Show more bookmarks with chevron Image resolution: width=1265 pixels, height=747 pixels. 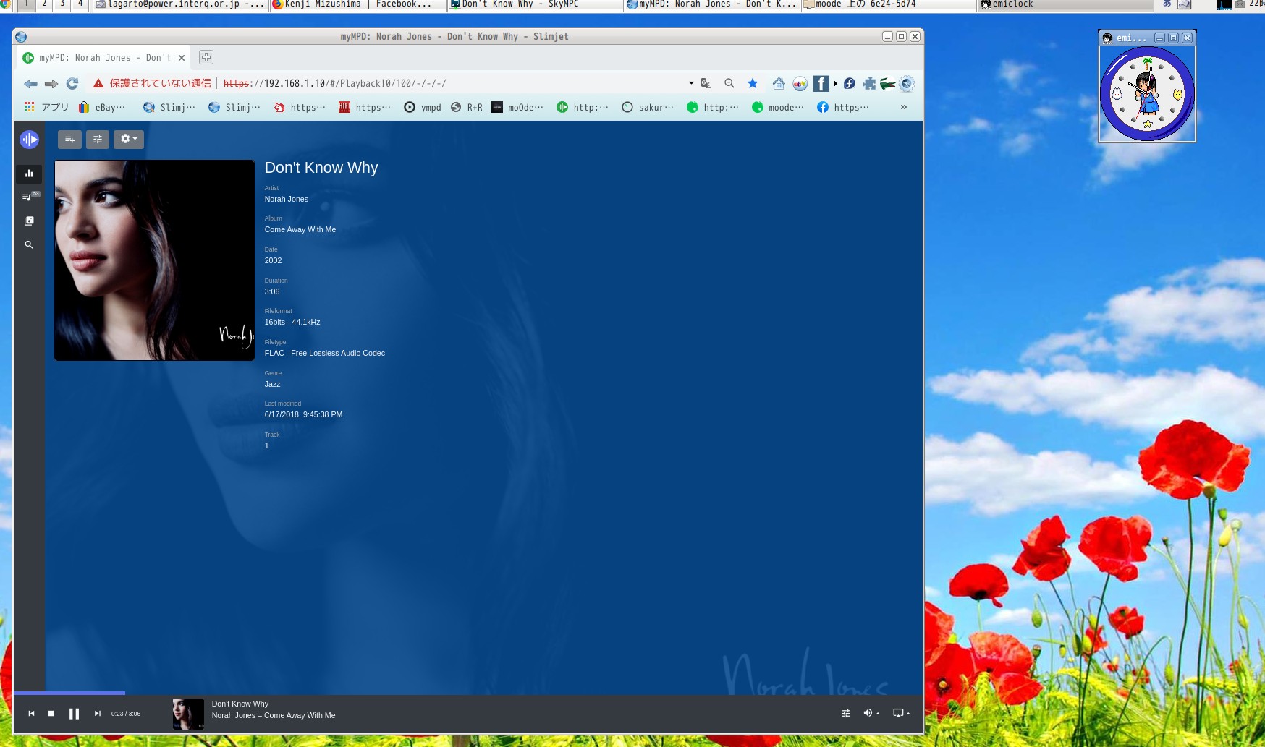point(903,107)
